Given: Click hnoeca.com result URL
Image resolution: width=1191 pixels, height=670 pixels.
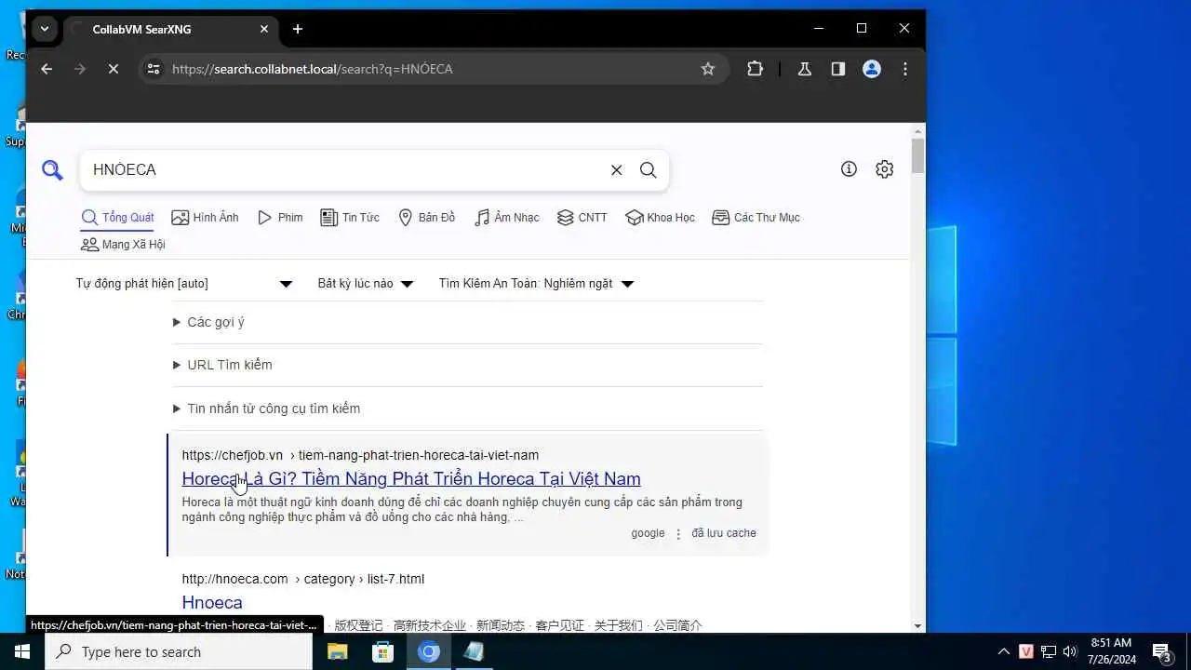Looking at the screenshot, I should pos(302,579).
